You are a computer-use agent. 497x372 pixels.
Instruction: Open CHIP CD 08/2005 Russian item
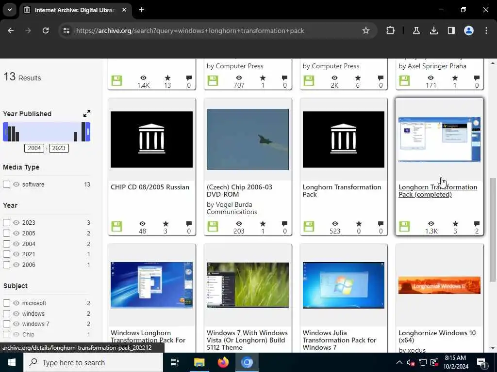(150, 187)
